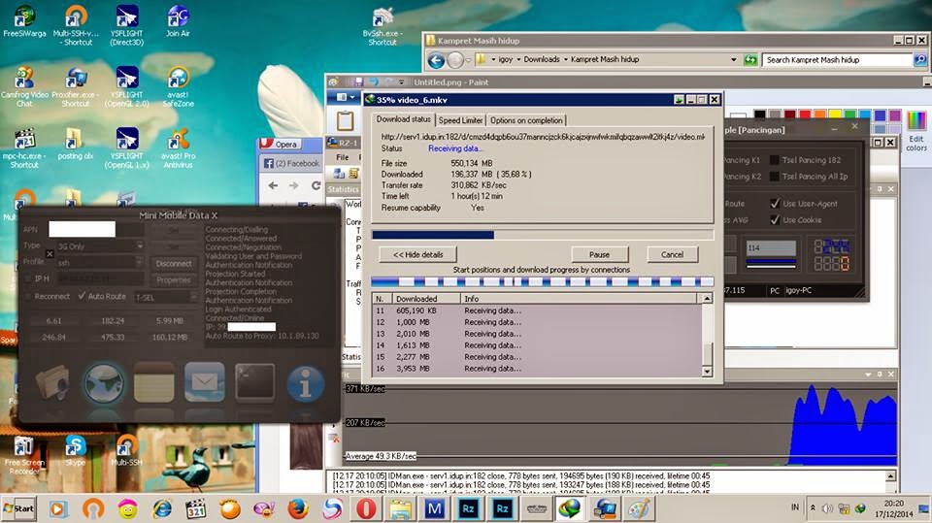Image resolution: width=932 pixels, height=523 pixels.
Task: Launch Proxifier.exe shortcut on desktop
Action: tap(76, 86)
